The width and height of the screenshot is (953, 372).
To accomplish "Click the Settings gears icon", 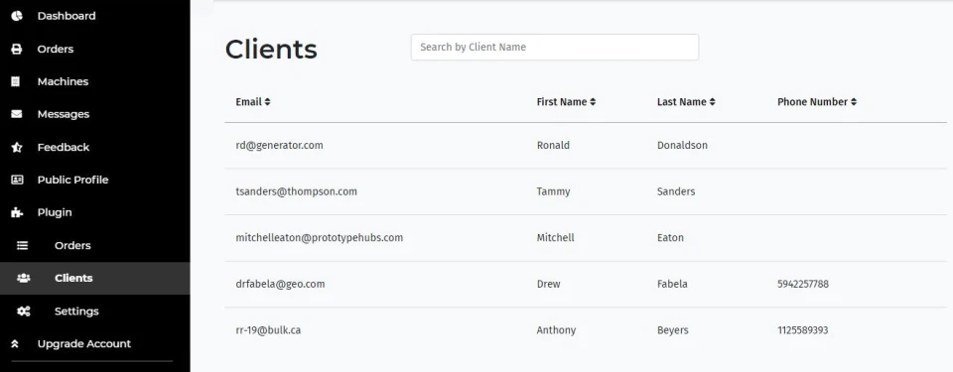I will tap(24, 311).
